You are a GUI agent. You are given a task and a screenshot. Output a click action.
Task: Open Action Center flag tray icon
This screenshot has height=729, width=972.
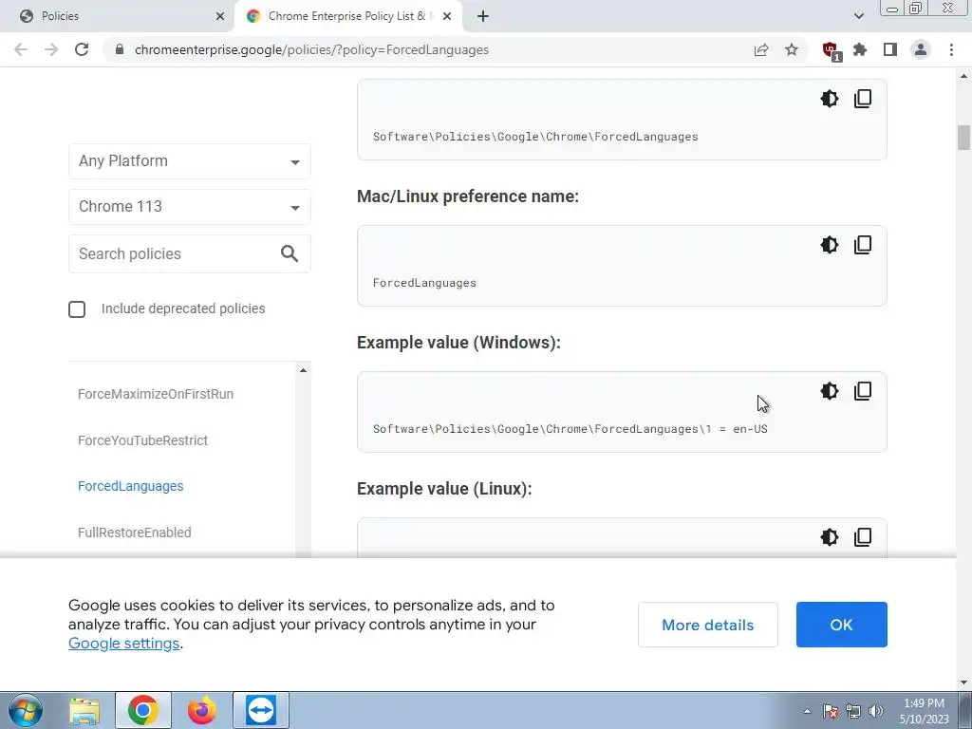[831, 711]
